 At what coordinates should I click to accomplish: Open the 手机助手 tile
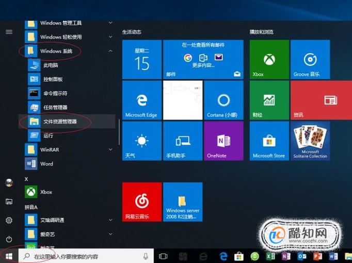183,141
